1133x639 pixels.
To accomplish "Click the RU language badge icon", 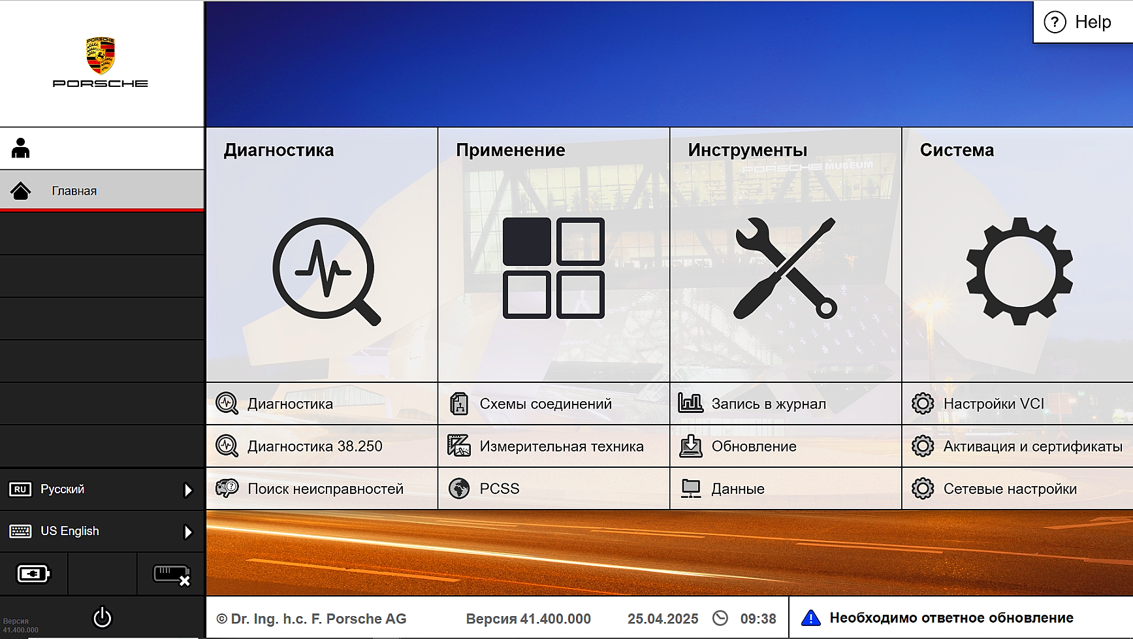I will click(20, 489).
